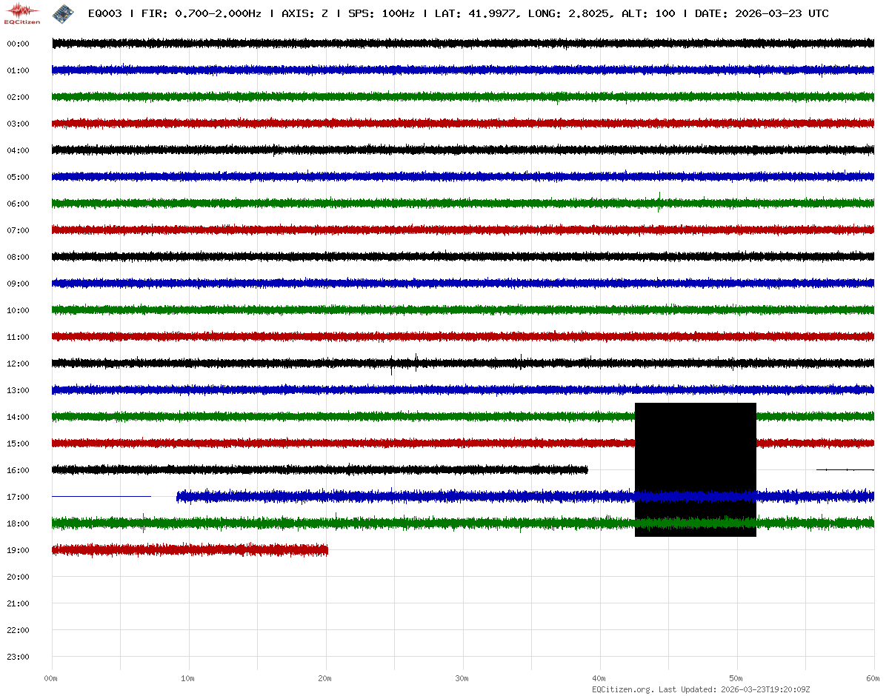Click the 00m minute axis label

[50, 678]
